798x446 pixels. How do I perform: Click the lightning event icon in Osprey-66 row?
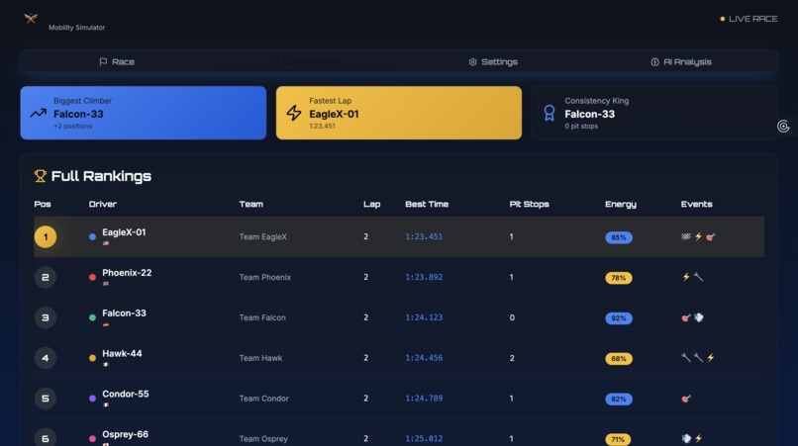point(698,438)
